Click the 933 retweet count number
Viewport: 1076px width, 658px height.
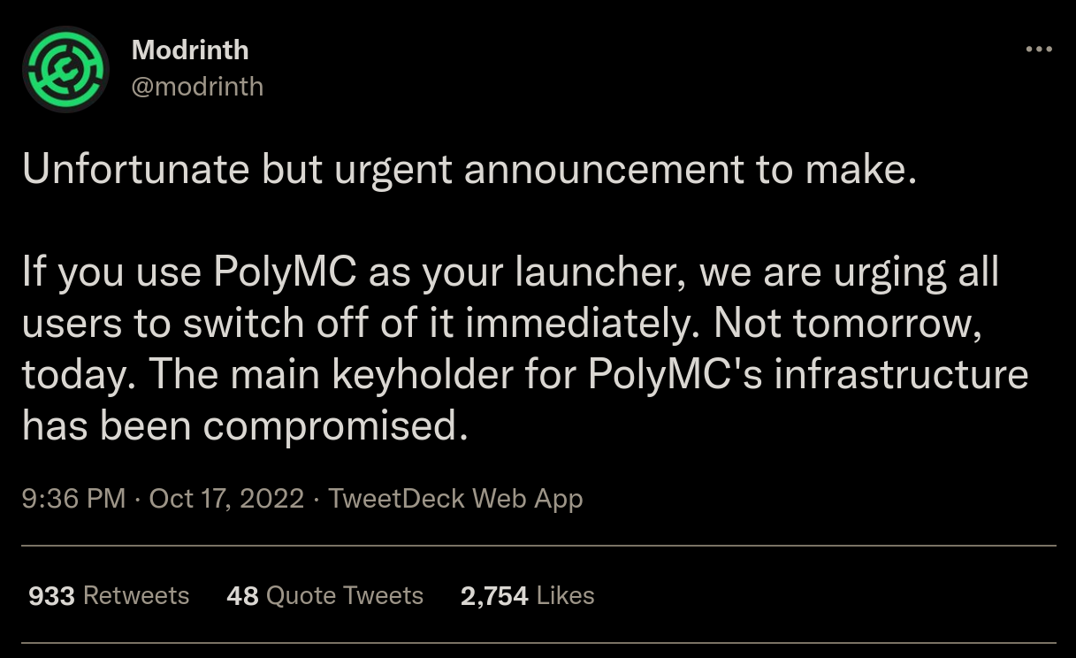(51, 596)
